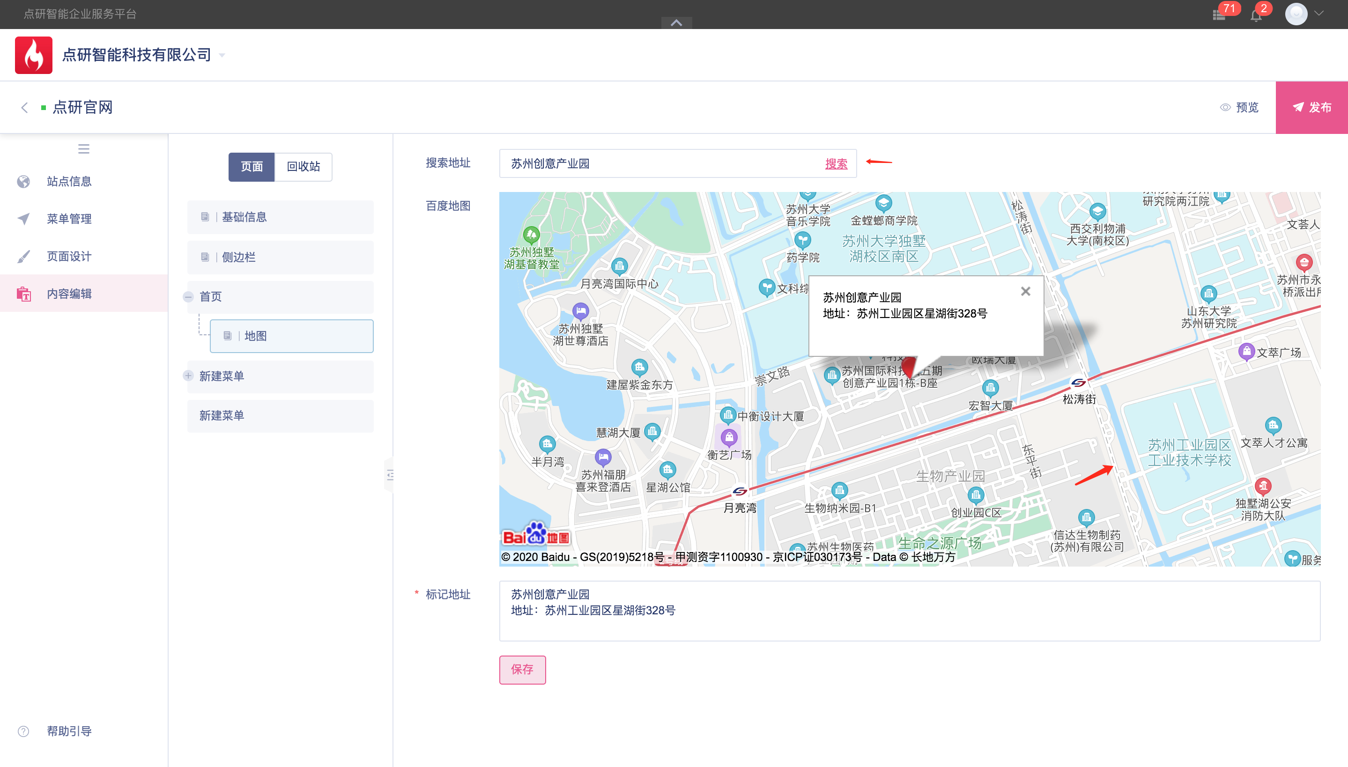Open 页面设计 in the left sidebar
This screenshot has height=767, width=1348.
click(84, 256)
